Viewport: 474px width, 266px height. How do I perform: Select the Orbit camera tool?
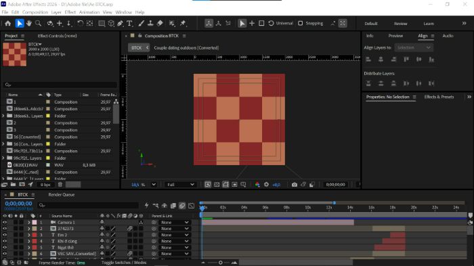coord(50,23)
